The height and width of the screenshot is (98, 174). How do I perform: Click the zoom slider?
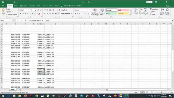pyautogui.click(x=161, y=92)
